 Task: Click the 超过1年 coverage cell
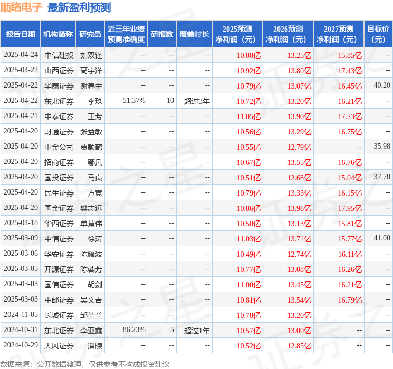point(197,331)
